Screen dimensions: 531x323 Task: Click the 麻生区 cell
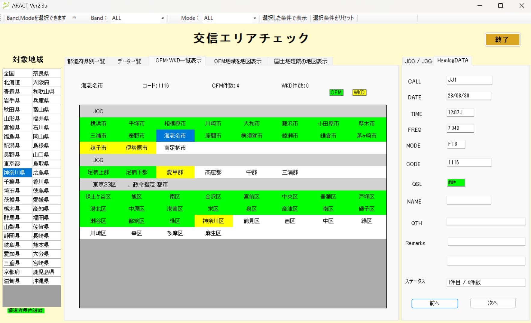[213, 233]
